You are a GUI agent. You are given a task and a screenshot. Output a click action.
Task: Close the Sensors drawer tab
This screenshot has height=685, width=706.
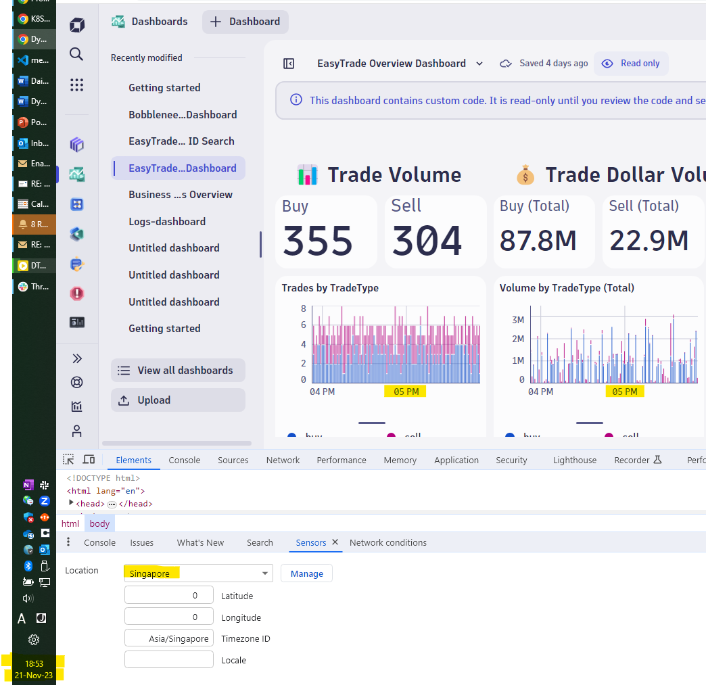pos(335,542)
